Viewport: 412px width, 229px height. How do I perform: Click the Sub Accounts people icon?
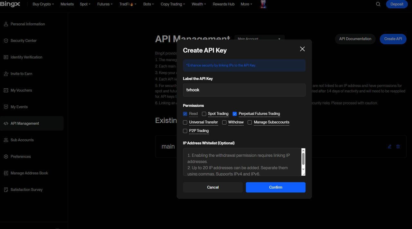6,140
